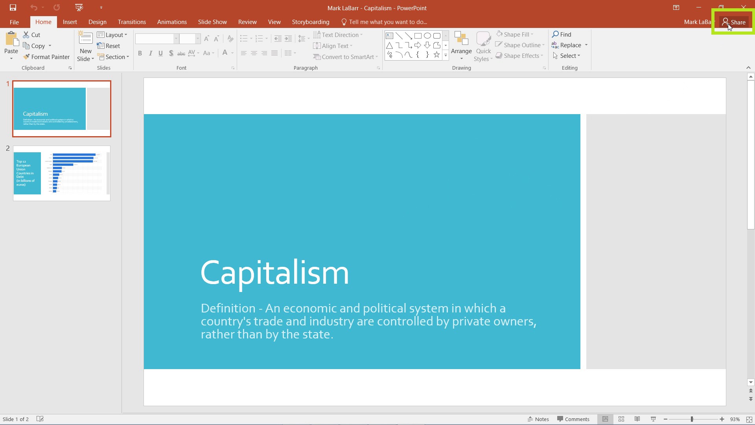Select slide 2 thumbnail in panel

point(62,173)
